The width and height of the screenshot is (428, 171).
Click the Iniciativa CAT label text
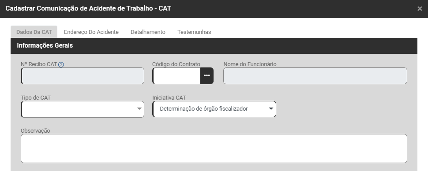169,98
